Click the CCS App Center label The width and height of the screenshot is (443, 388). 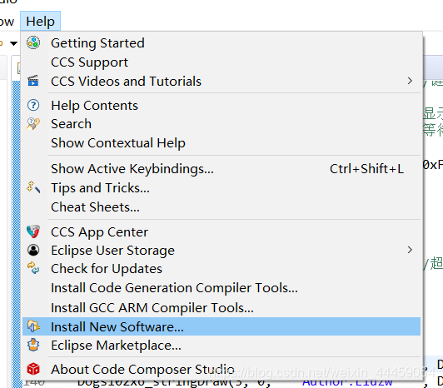pos(99,232)
